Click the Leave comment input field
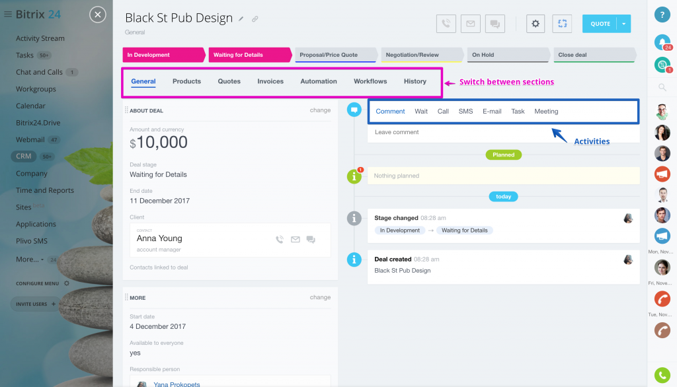The height and width of the screenshot is (387, 677). tap(503, 133)
